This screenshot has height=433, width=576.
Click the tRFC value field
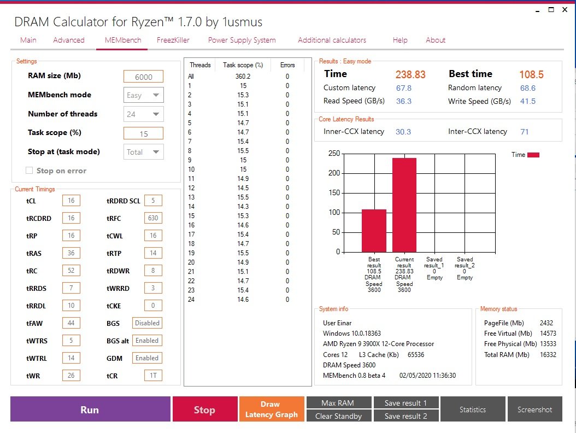(153, 218)
